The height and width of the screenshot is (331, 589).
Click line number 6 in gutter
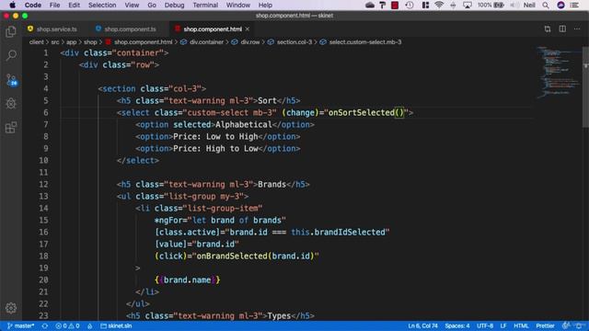point(45,112)
